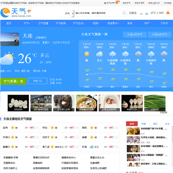Click the arrow button in 甘井子 row
This screenshot has height=173, width=173.
point(77,137)
